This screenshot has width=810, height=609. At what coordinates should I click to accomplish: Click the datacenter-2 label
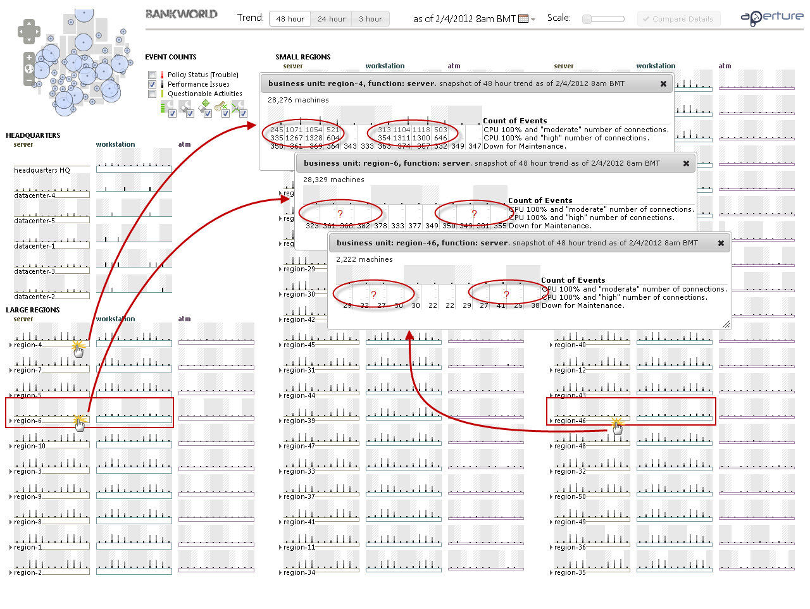(34, 297)
